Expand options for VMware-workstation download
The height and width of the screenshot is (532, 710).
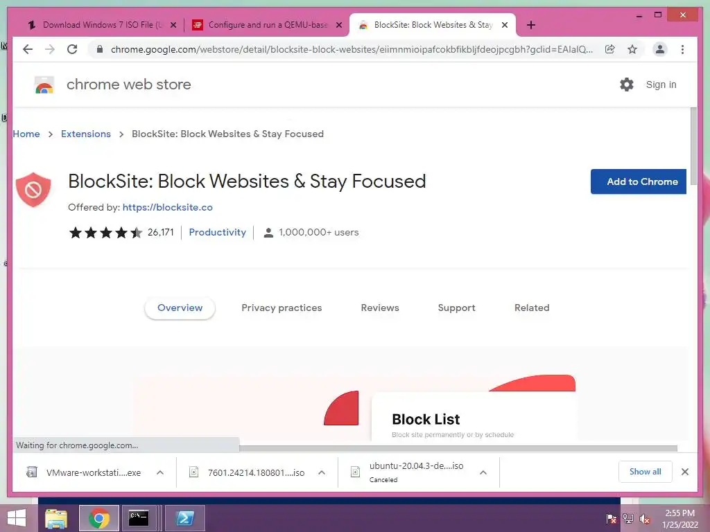click(160, 472)
